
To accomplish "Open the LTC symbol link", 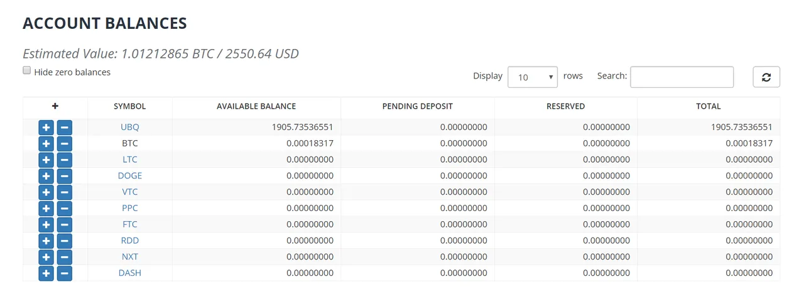I will click(130, 160).
